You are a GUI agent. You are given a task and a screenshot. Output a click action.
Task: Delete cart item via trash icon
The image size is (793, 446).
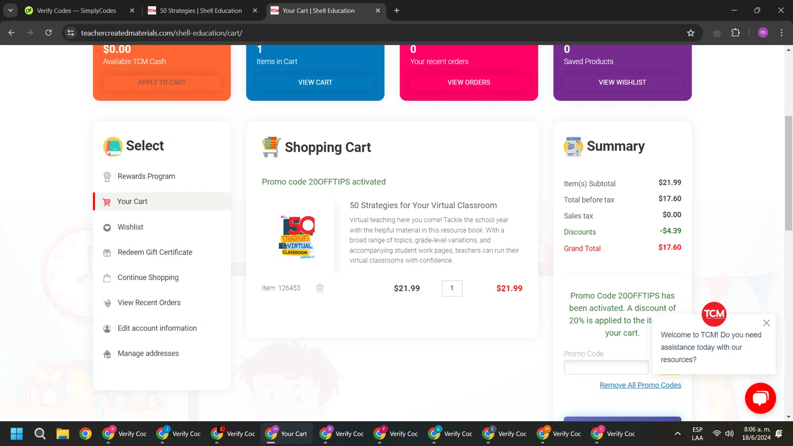point(320,288)
